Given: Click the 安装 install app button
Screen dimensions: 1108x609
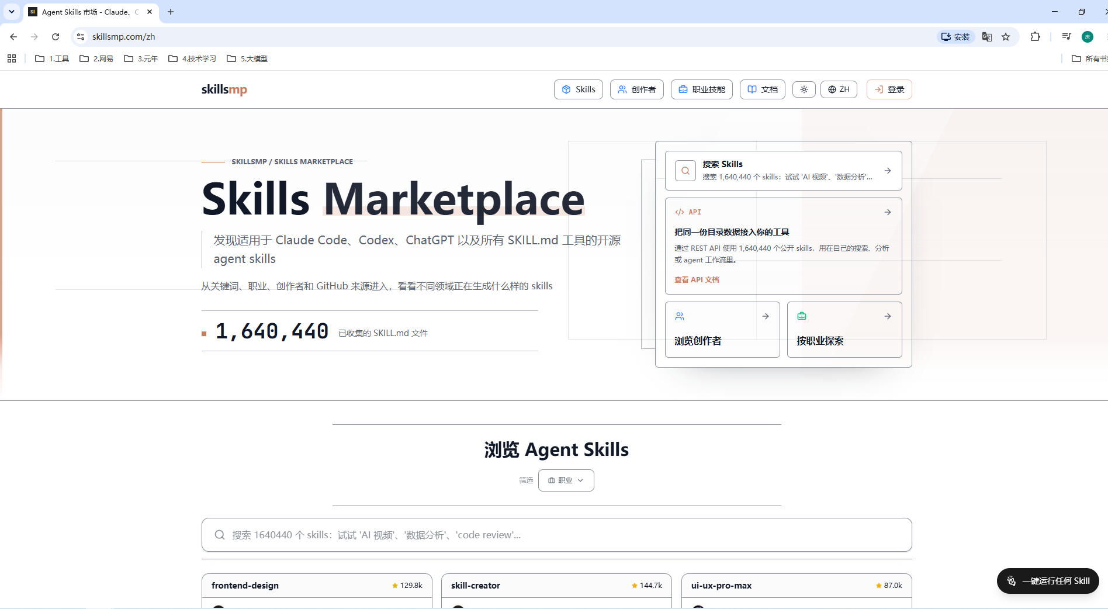Looking at the screenshot, I should (955, 37).
